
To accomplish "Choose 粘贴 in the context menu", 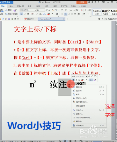I will (89, 94).
